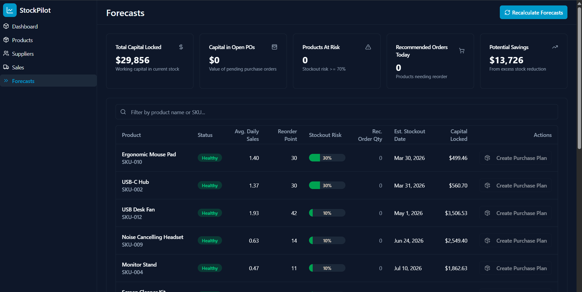Click the wallet icon on Capital in Open POs
582x292 pixels.
coord(274,47)
